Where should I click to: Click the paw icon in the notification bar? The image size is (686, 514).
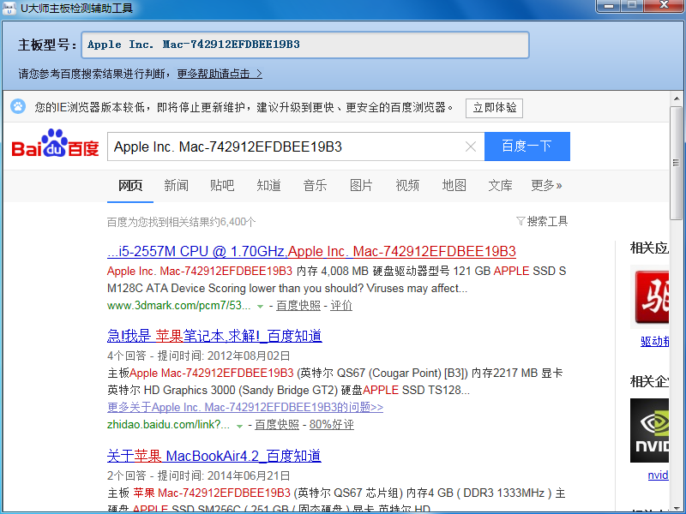click(18, 107)
